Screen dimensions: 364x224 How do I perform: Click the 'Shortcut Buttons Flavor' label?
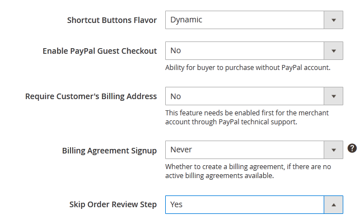tap(112, 20)
